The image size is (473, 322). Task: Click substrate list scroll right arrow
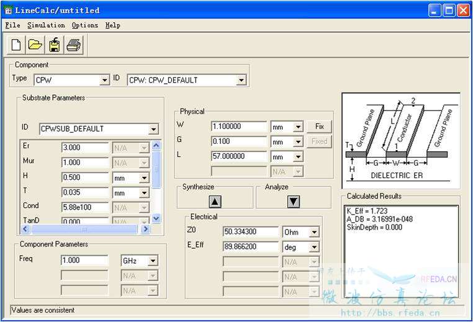(x=145, y=230)
